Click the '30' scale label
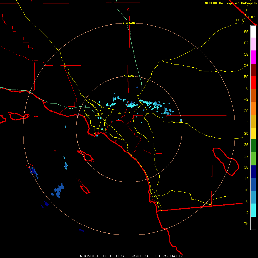This screenshot has height=258, width=258. [246, 133]
